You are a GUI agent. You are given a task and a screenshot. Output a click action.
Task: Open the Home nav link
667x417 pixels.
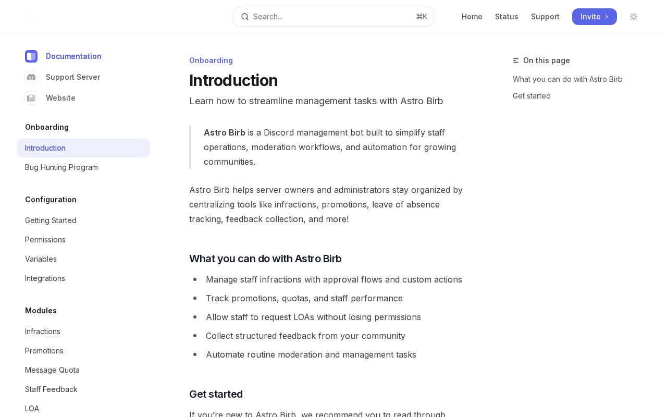(472, 17)
